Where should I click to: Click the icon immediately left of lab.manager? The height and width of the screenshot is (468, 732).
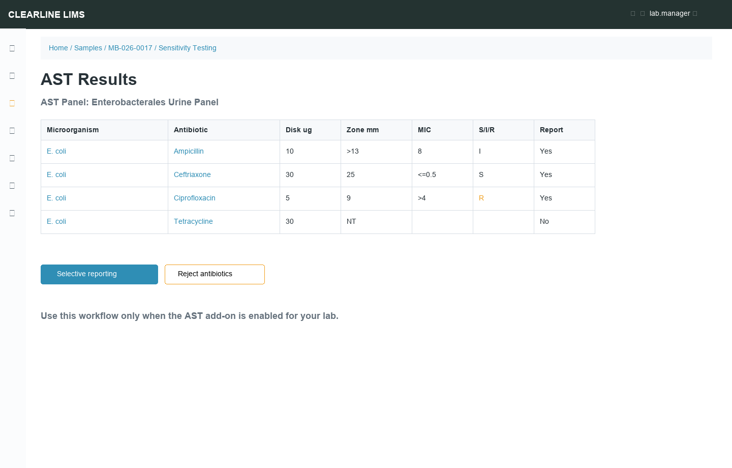(643, 14)
